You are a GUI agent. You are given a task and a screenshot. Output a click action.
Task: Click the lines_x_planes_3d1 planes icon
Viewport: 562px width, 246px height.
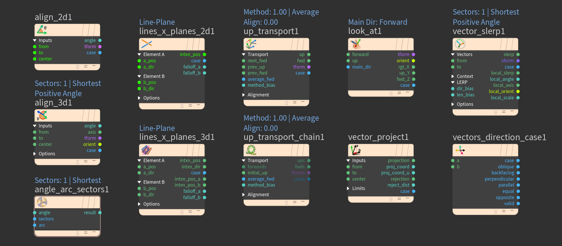point(146,150)
